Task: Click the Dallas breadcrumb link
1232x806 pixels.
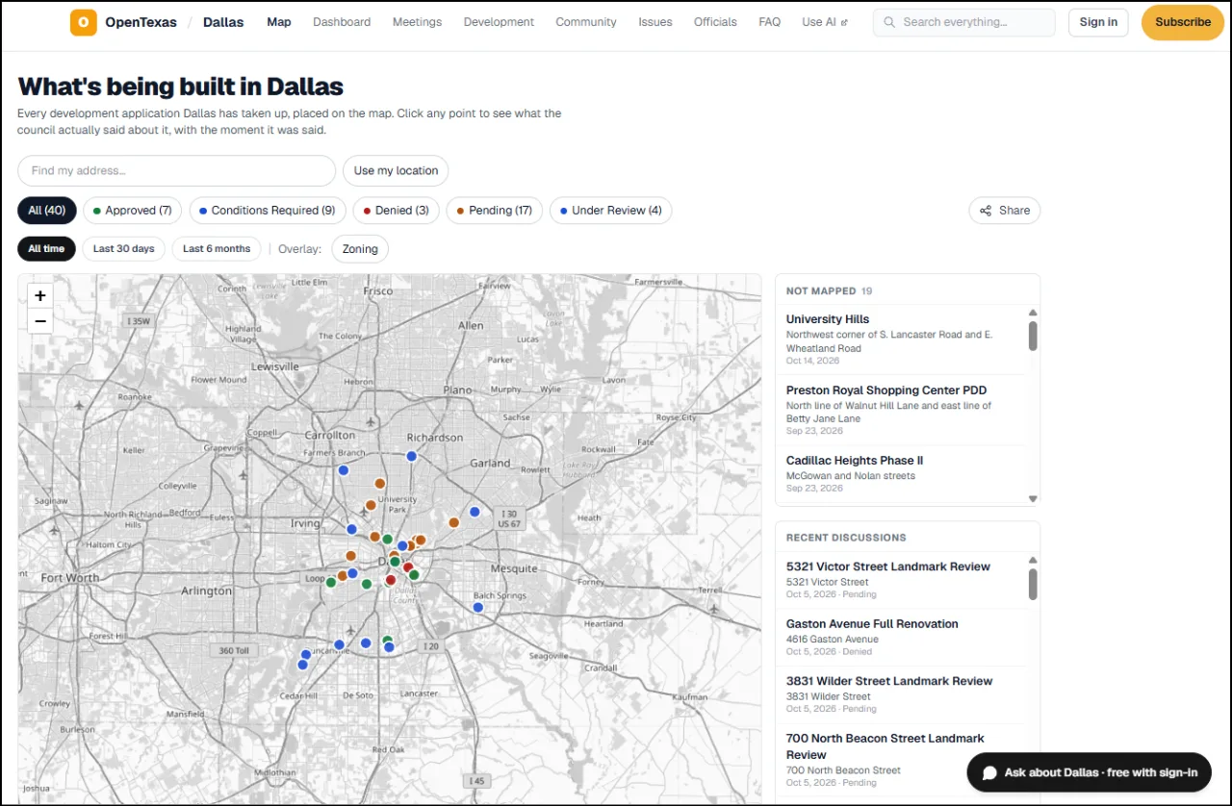Action: [223, 22]
